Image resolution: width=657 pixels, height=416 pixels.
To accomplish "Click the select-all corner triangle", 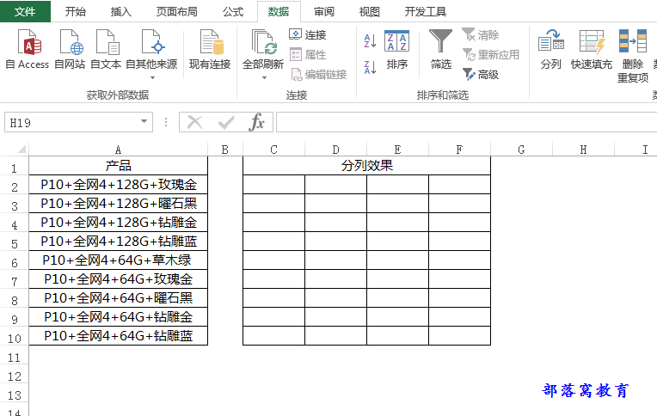I will pyautogui.click(x=21, y=150).
